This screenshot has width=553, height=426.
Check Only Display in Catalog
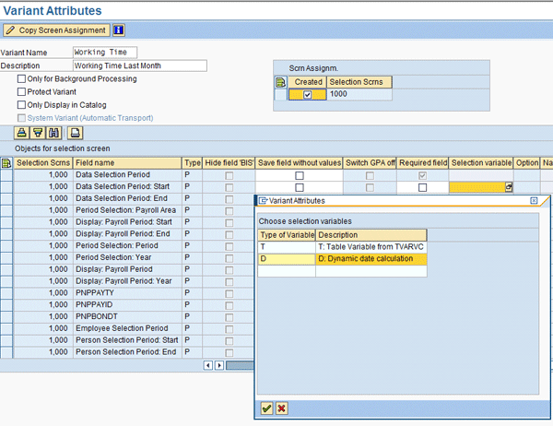pyautogui.click(x=21, y=105)
